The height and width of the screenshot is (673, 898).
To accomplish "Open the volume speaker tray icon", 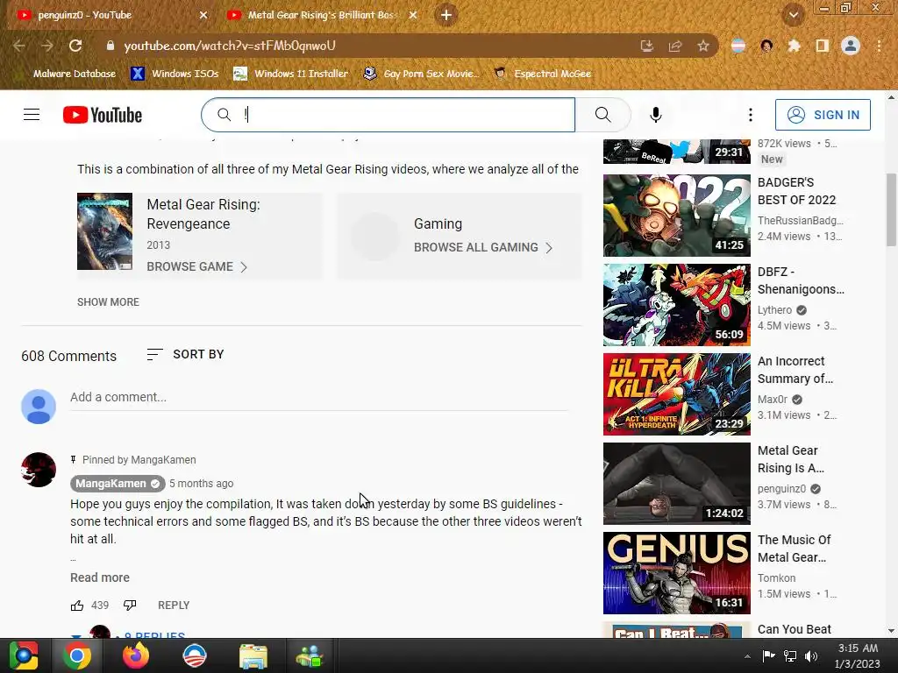I will click(x=811, y=656).
